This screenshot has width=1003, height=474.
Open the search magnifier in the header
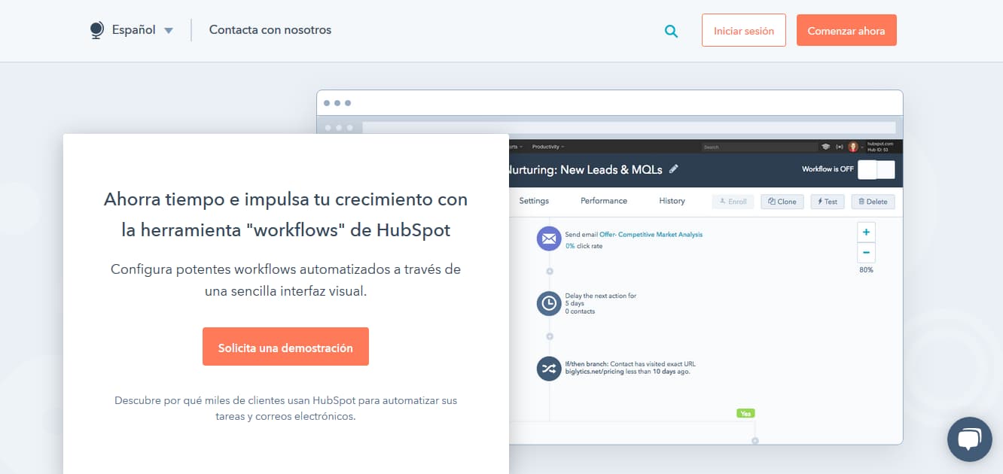670,32
